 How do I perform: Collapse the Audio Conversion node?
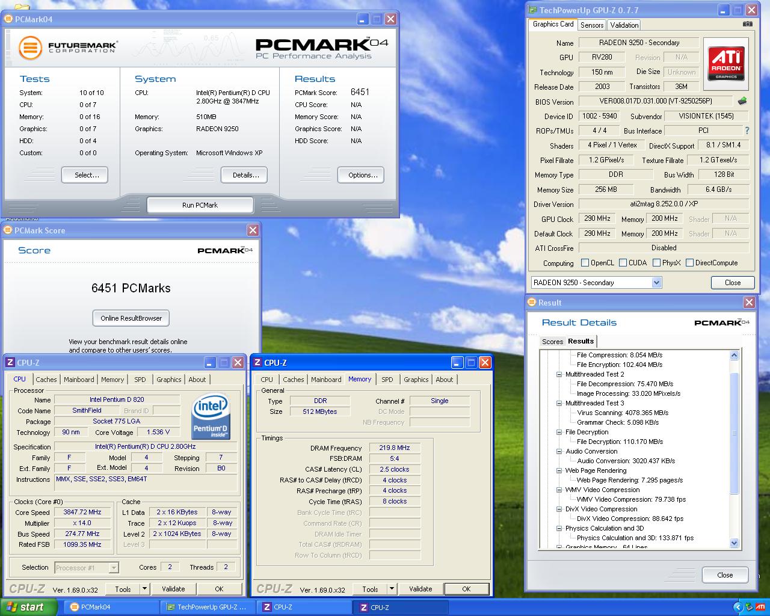click(559, 451)
